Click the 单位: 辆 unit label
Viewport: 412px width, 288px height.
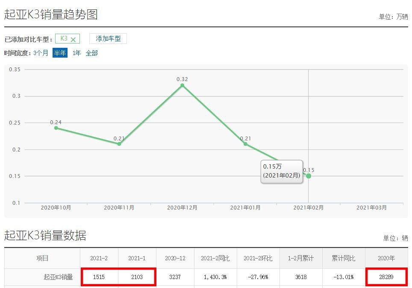[395, 238]
